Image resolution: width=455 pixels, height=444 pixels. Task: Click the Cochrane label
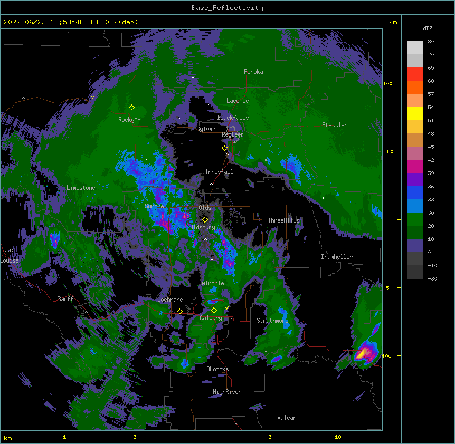[170, 300]
